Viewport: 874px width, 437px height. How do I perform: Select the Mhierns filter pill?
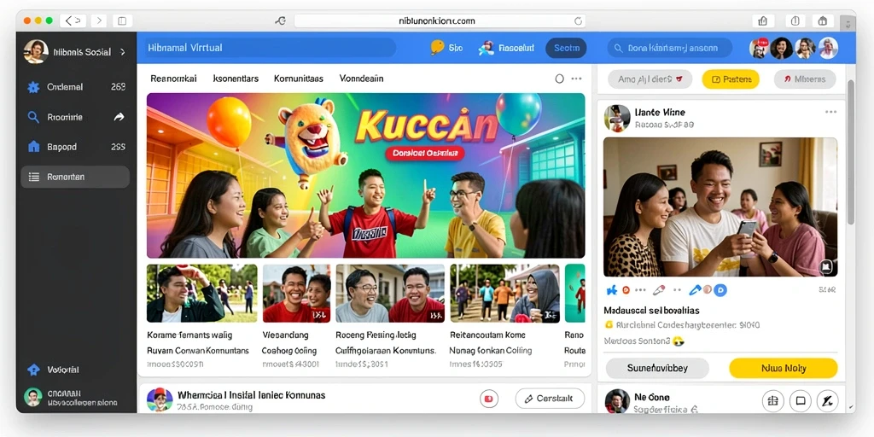805,79
